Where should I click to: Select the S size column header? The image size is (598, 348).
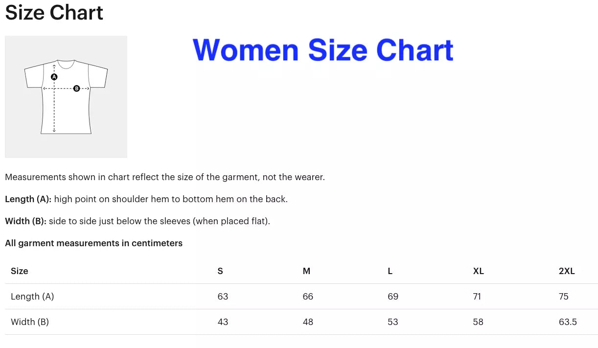point(220,271)
